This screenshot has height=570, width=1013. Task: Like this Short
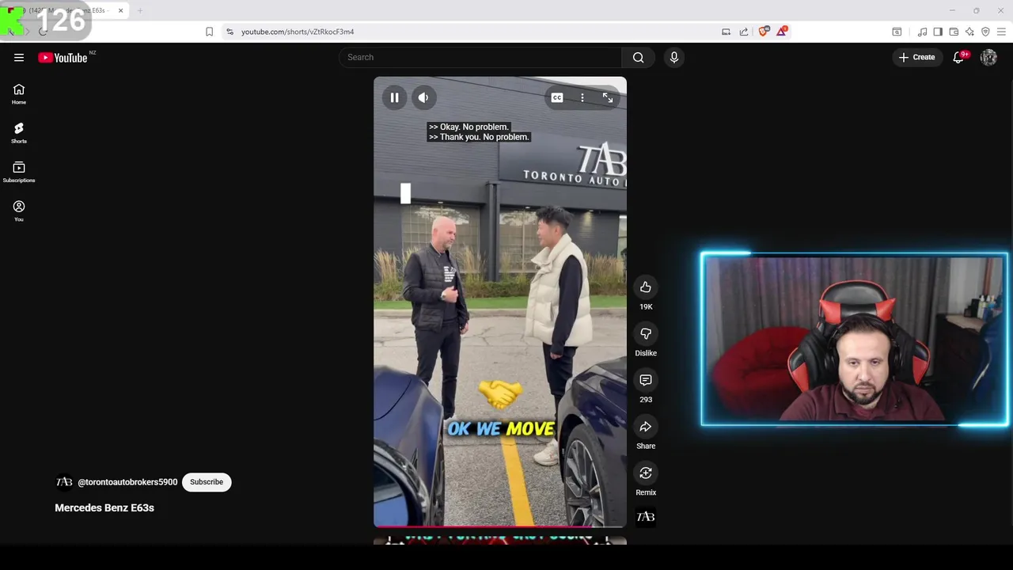point(646,287)
